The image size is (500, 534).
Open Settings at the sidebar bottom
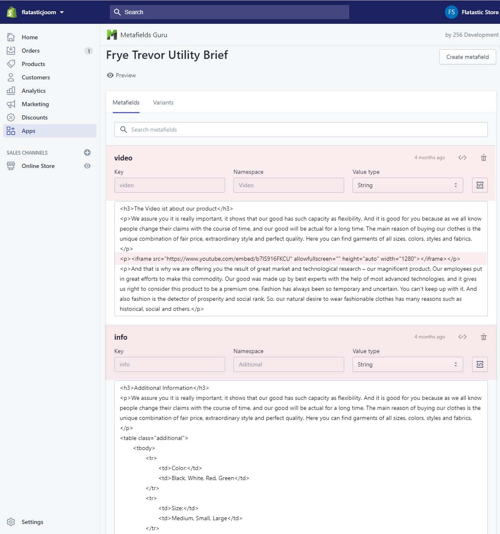32,522
